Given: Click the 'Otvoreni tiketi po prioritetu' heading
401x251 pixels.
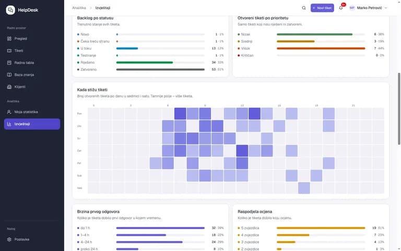Looking at the screenshot, I should pyautogui.click(x=263, y=18).
